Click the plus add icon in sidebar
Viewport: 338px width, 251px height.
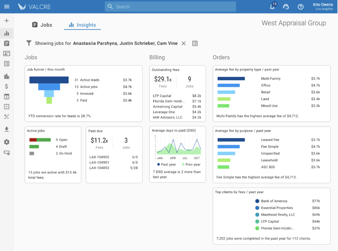[7, 20]
